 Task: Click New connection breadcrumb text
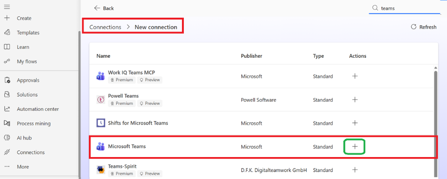(156, 27)
